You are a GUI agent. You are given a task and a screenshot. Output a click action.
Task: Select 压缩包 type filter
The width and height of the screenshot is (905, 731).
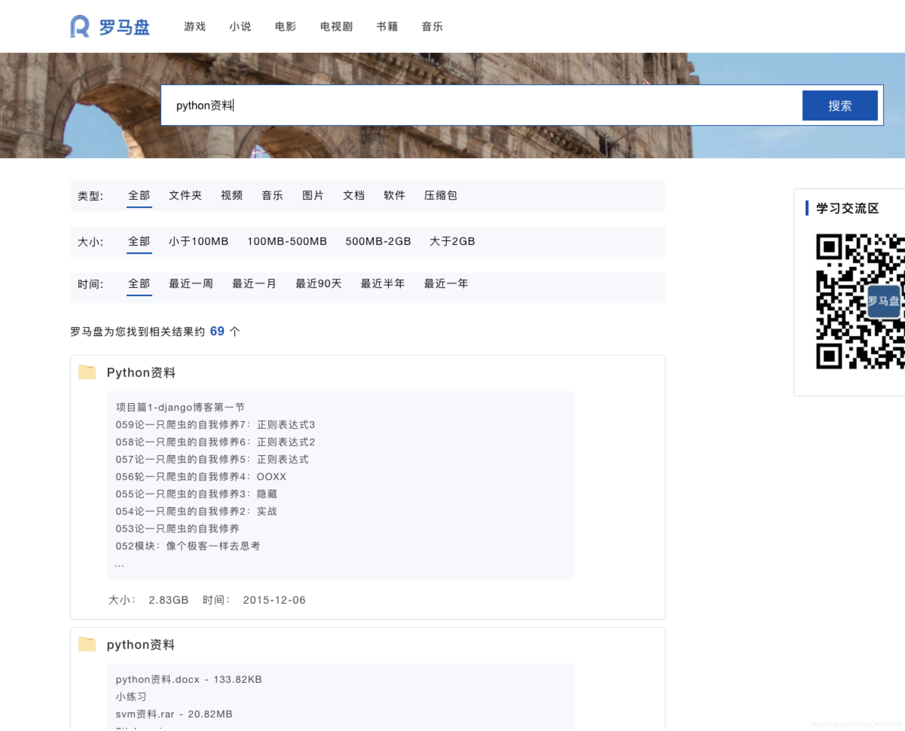pos(440,196)
